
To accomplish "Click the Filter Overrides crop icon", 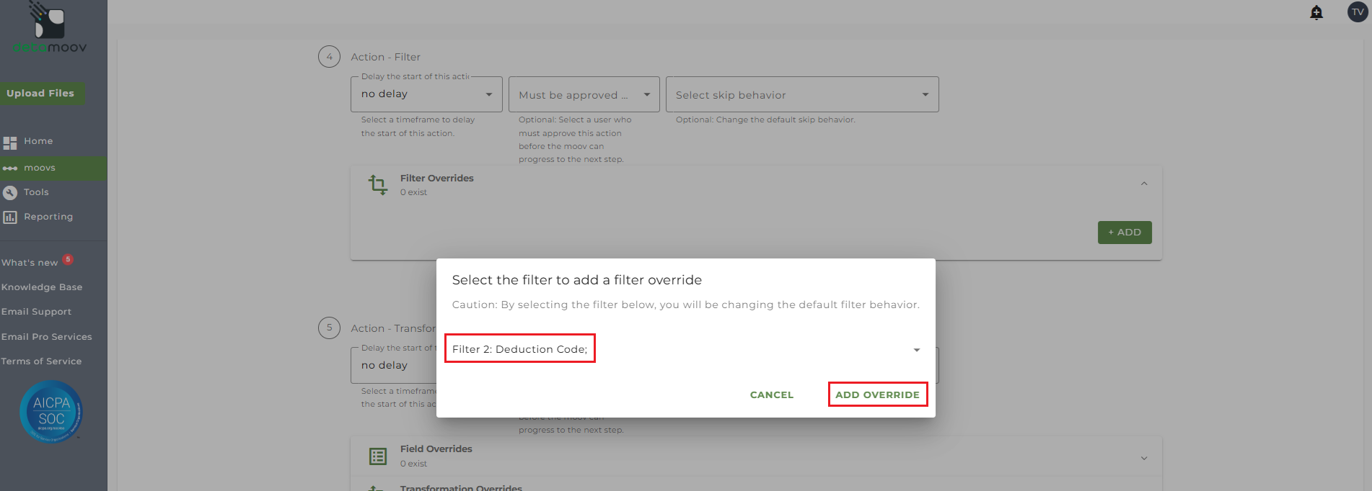I will click(378, 185).
